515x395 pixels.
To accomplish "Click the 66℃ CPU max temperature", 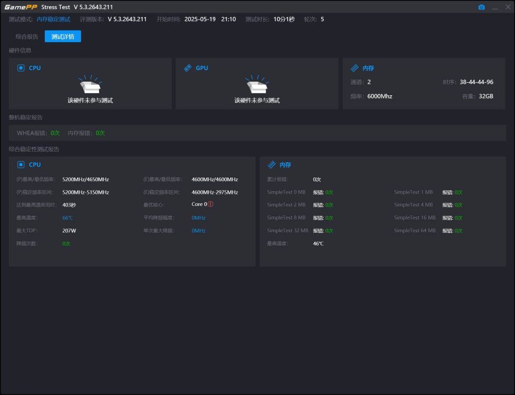I will tap(67, 218).
